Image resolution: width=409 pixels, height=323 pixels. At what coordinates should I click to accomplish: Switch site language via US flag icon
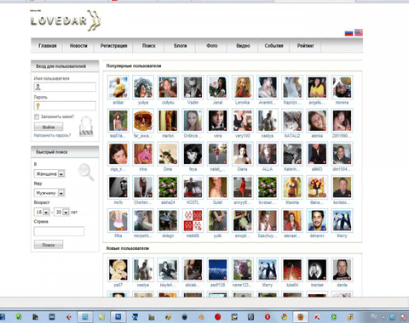point(359,32)
